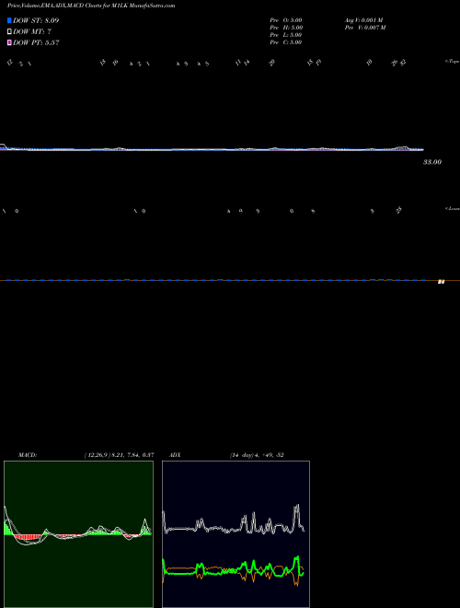Screen dimensions: 460x608
Task: Click the 'Pre L: 5.00' low value
Action: coord(286,35)
